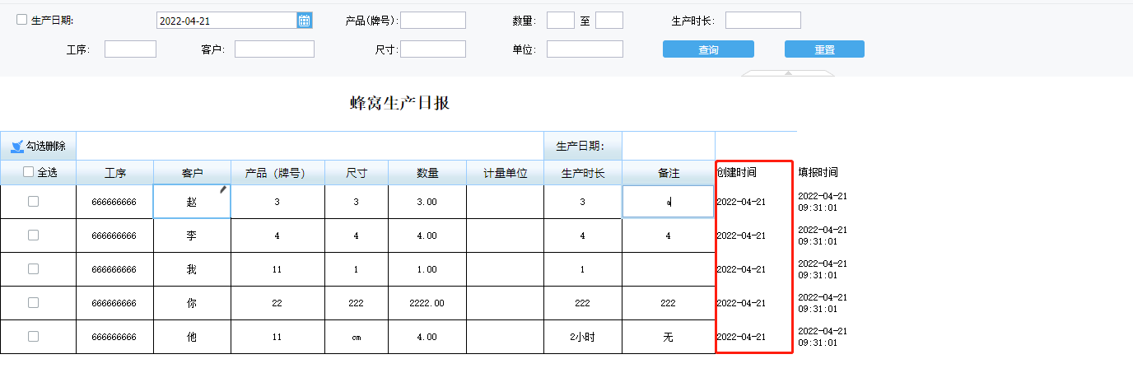Screen dimensions: 1133x387
Task: Click the 填报时间 column header
Action: coord(818,173)
